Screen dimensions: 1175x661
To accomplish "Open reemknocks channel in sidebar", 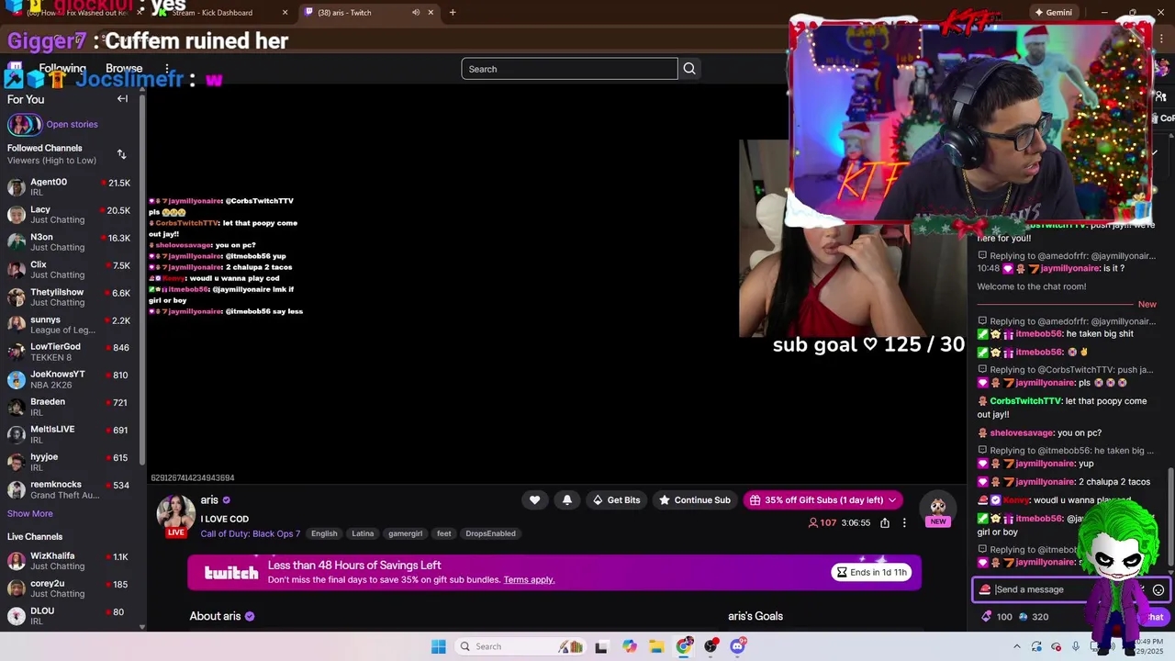I will coord(70,490).
